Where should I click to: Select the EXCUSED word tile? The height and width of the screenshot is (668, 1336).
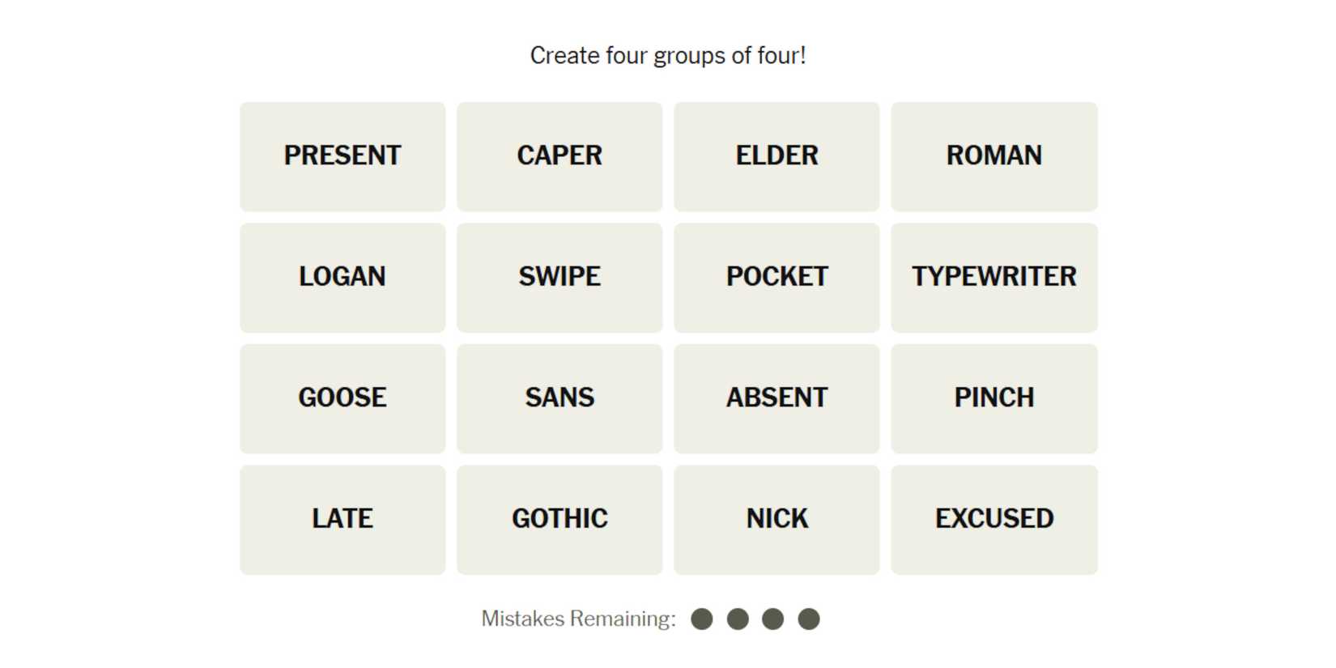pyautogui.click(x=994, y=519)
